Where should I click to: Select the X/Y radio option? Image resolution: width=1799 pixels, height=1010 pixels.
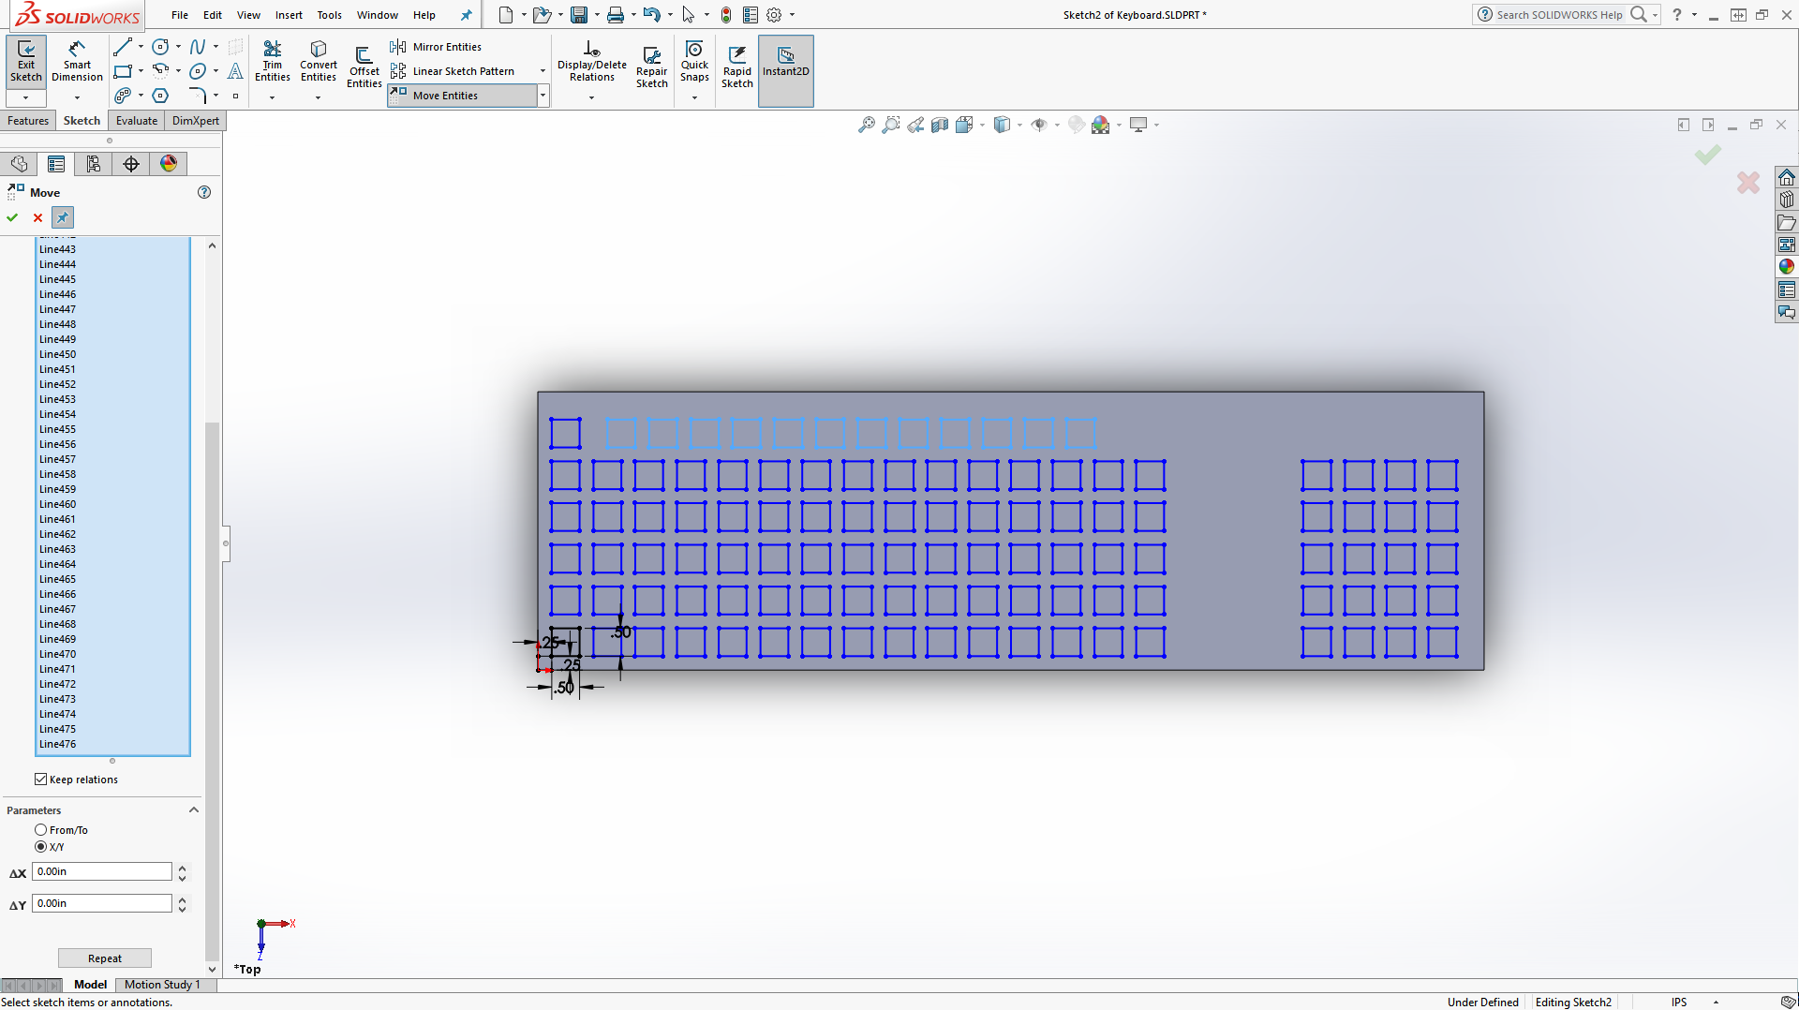pyautogui.click(x=40, y=847)
